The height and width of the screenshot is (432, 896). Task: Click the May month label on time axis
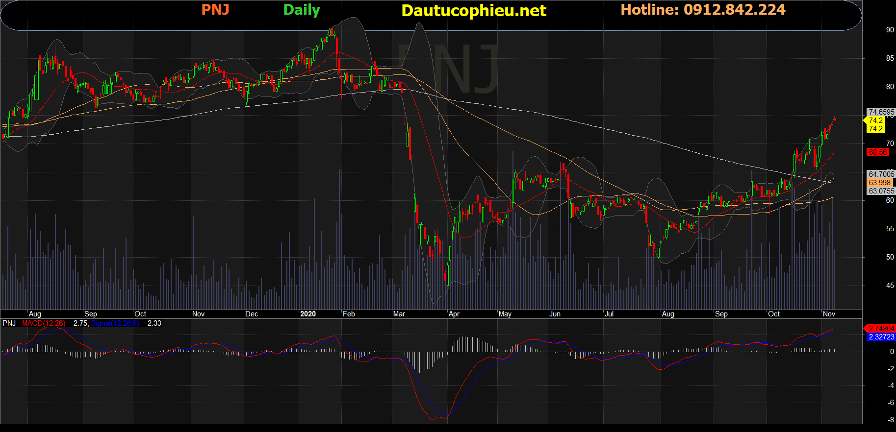point(505,314)
